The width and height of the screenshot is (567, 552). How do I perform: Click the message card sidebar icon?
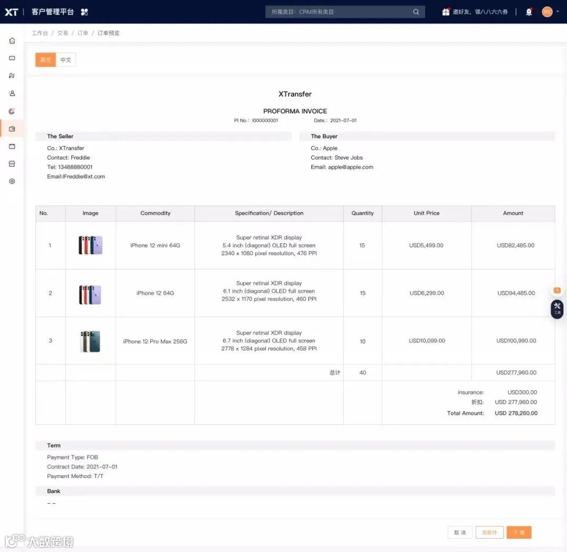(12, 58)
